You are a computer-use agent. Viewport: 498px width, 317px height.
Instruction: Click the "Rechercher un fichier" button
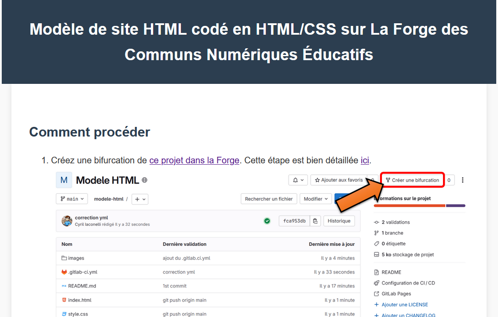tap(269, 199)
